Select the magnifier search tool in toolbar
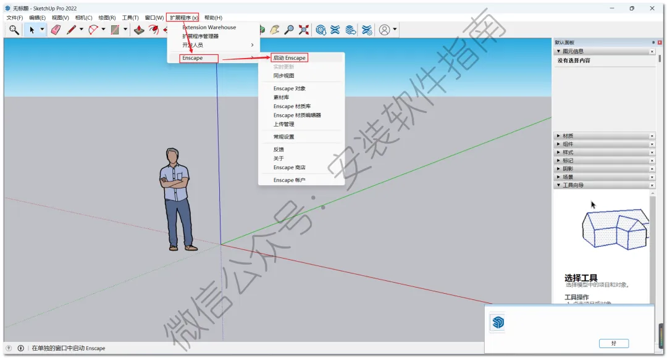Screen dimensions: 667x358 point(14,30)
